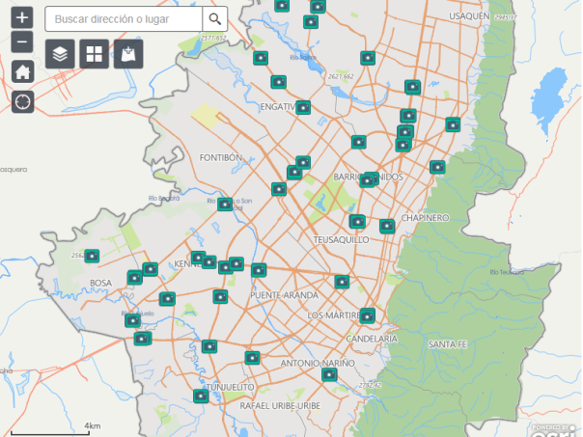Find my location with the locate button

[22, 101]
